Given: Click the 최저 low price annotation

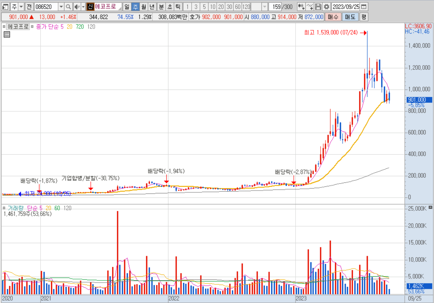Looking at the screenshot, I should point(48,193).
